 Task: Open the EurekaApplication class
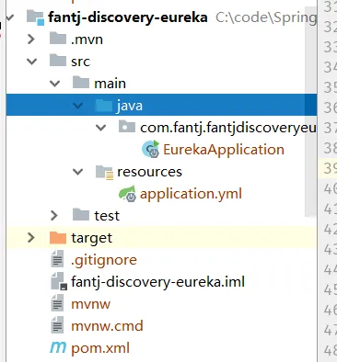click(x=224, y=150)
